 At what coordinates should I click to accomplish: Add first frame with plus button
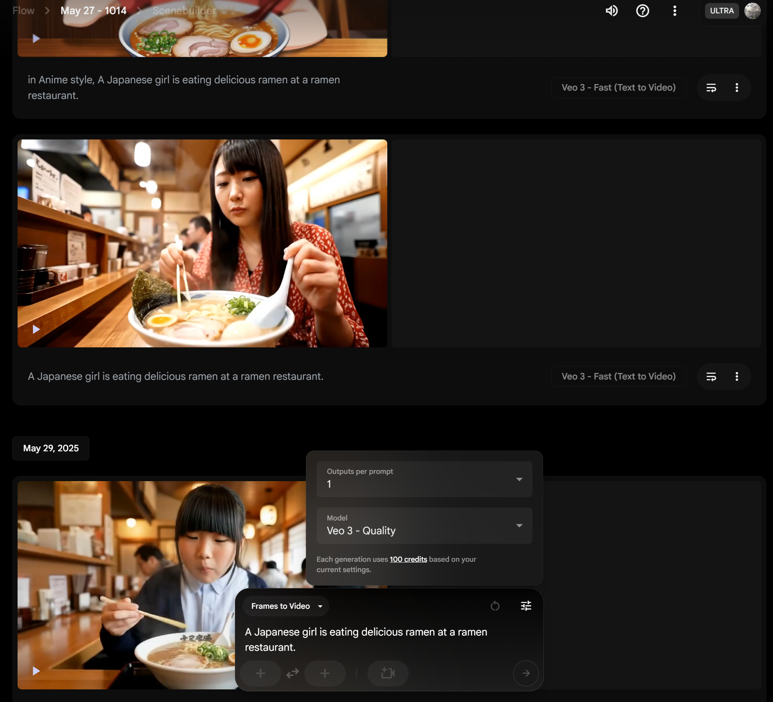pyautogui.click(x=260, y=673)
